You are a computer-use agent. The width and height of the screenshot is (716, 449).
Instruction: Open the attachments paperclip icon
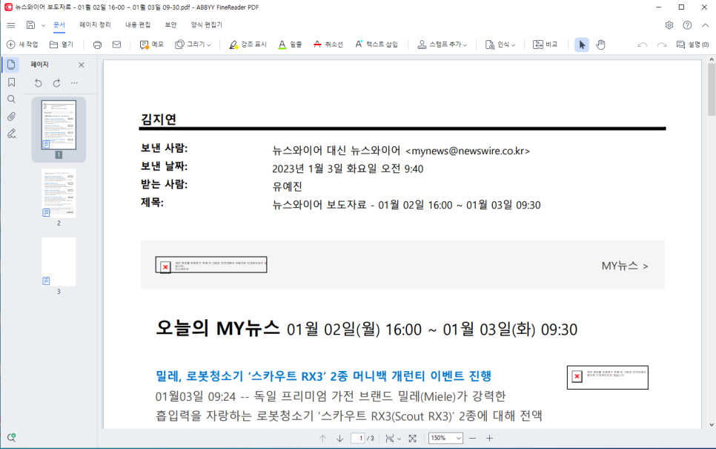tap(11, 117)
